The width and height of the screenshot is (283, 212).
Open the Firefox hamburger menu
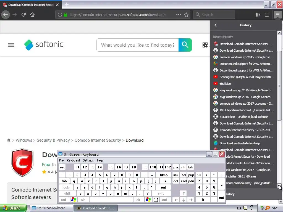pyautogui.click(x=277, y=15)
